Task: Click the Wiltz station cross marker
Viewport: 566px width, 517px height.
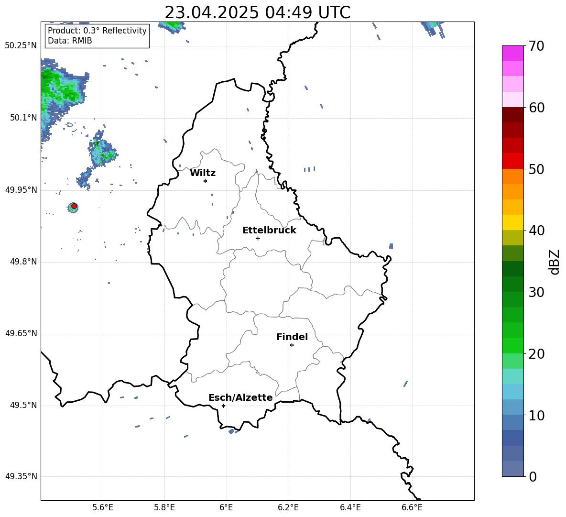Action: (205, 181)
